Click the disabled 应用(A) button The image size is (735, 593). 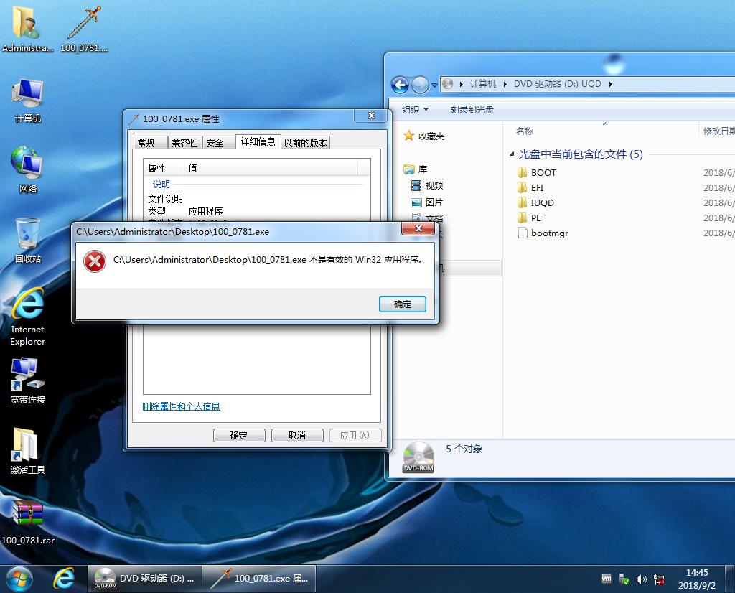355,436
